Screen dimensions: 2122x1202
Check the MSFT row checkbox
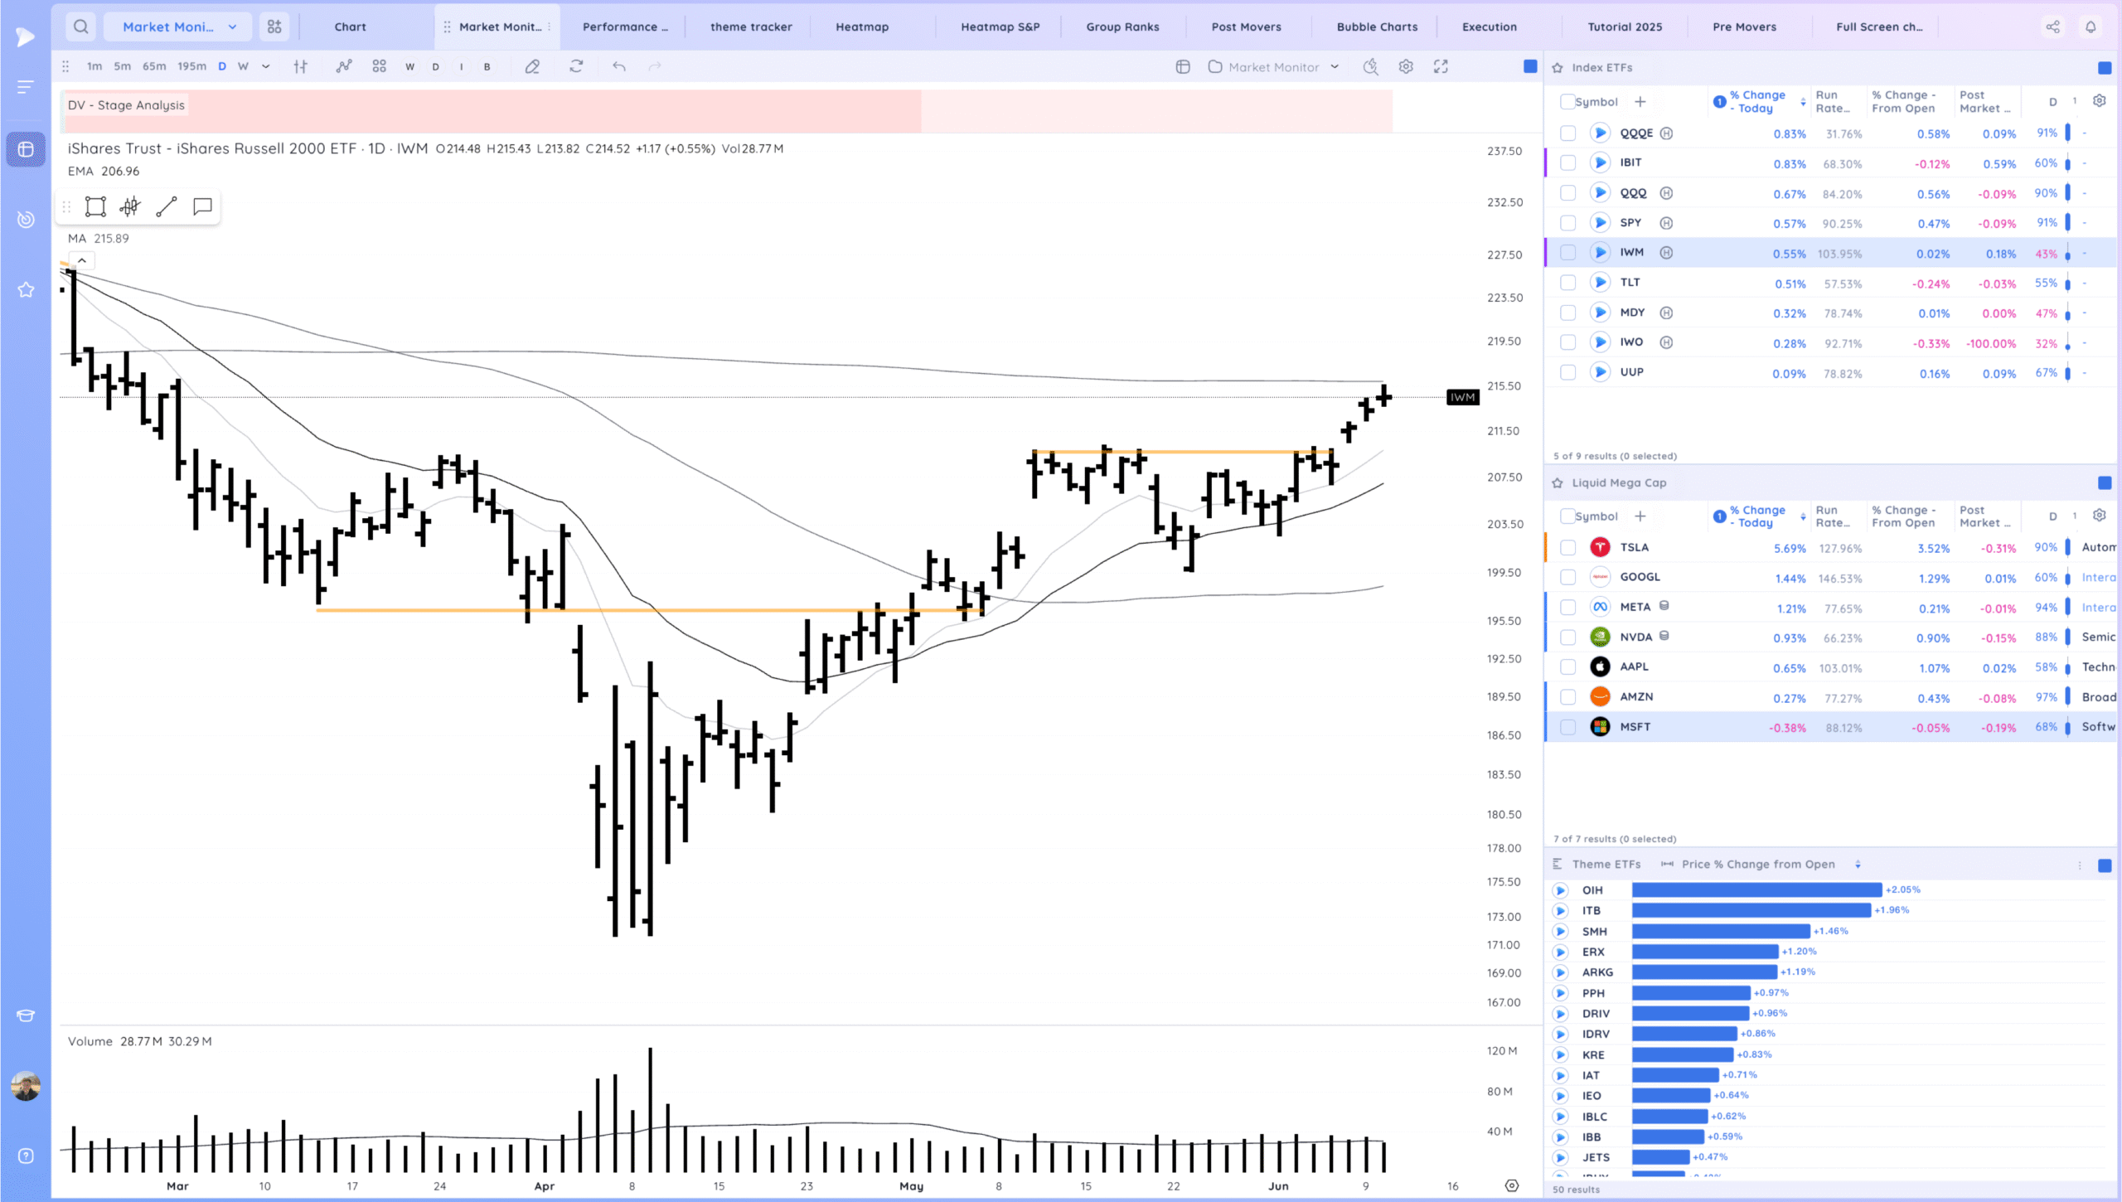[1567, 727]
